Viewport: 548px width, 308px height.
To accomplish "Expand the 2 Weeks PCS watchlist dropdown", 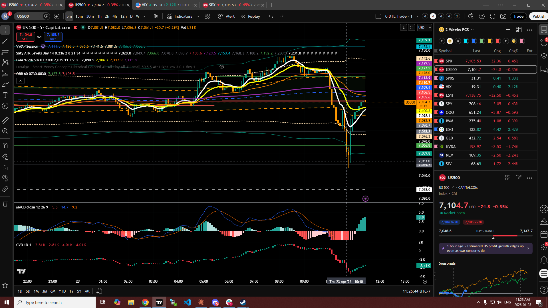I will 472,30.
